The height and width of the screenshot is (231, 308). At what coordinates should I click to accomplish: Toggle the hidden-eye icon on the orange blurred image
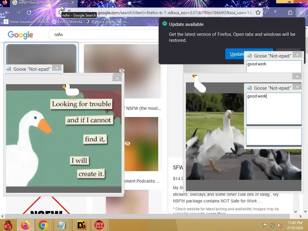tap(128, 143)
